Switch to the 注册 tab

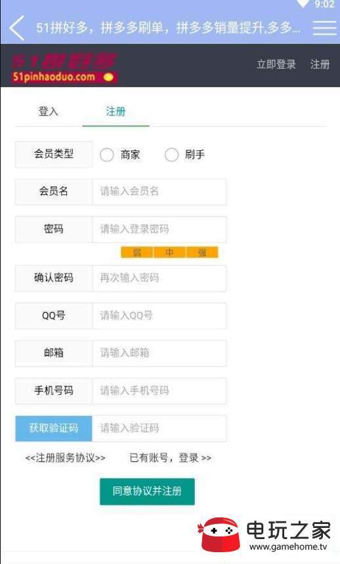pyautogui.click(x=116, y=111)
